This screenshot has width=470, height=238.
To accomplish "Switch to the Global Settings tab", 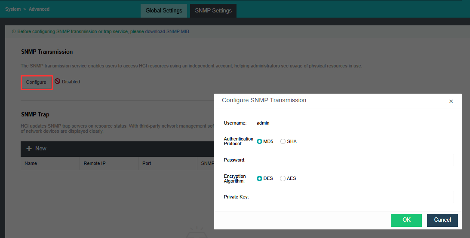I will pyautogui.click(x=164, y=11).
